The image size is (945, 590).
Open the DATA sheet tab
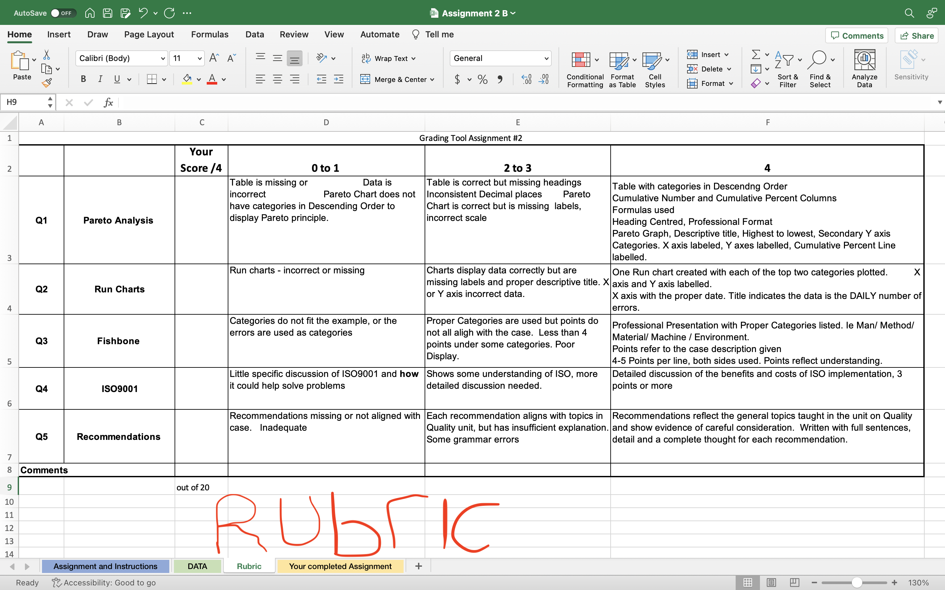click(x=198, y=566)
